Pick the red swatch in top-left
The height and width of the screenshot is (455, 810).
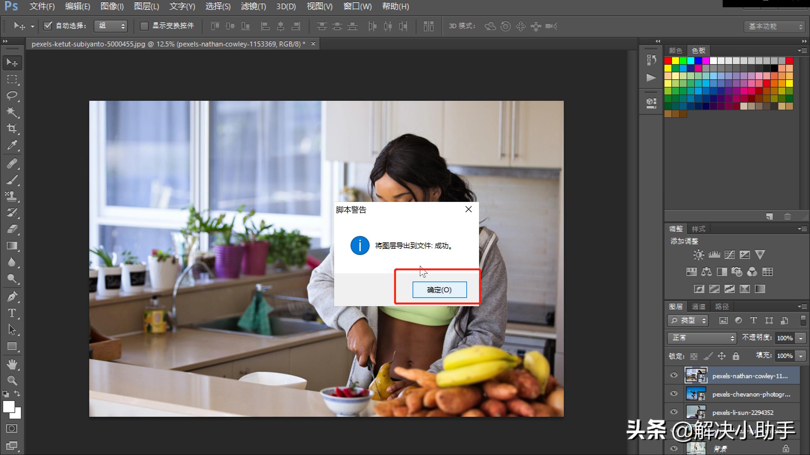[x=668, y=60]
